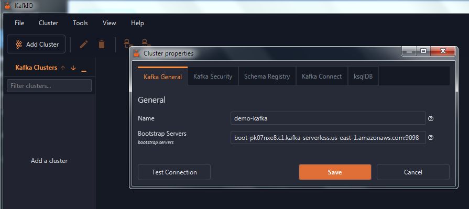This screenshot has width=469, height=209.
Task: Switch to the Schema Registry tab
Action: (267, 76)
